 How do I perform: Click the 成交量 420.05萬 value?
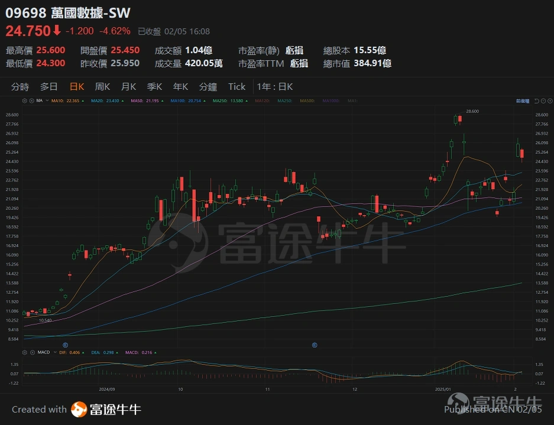click(204, 64)
